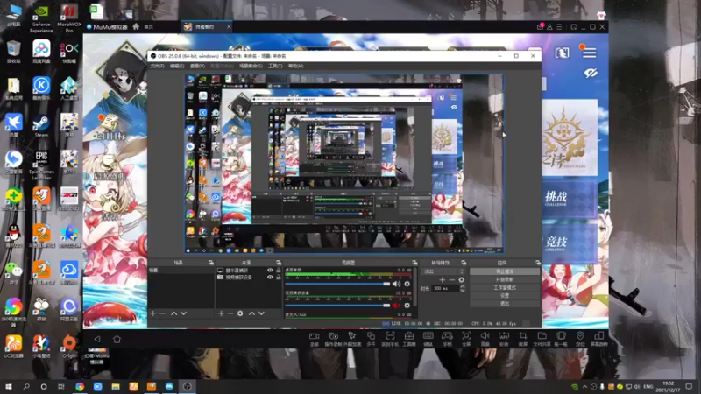This screenshot has width=701, height=394.
Task: Increase transition duration with up spinner arrow
Action: click(x=463, y=287)
